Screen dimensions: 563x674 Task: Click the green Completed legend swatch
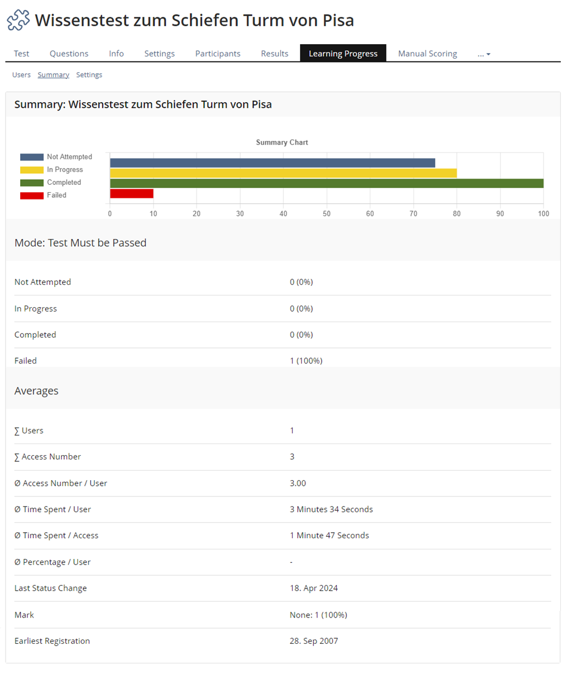(x=32, y=183)
